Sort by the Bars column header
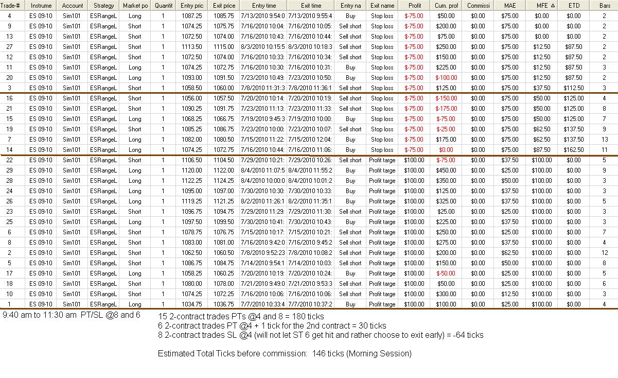Screen dimensions: 618x378 [604, 6]
